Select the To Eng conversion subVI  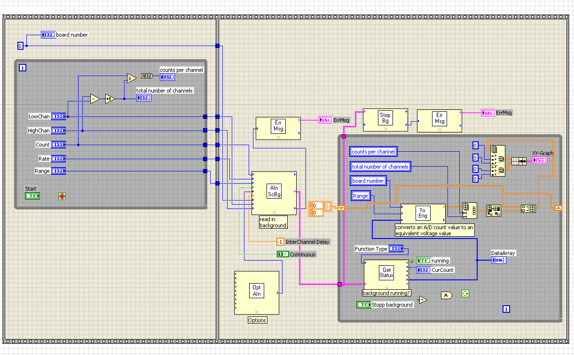[x=423, y=213]
